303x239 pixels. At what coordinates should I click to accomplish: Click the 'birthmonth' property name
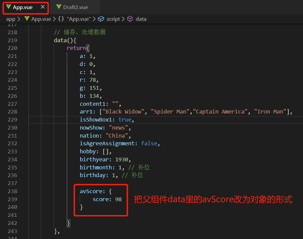coord(96,167)
